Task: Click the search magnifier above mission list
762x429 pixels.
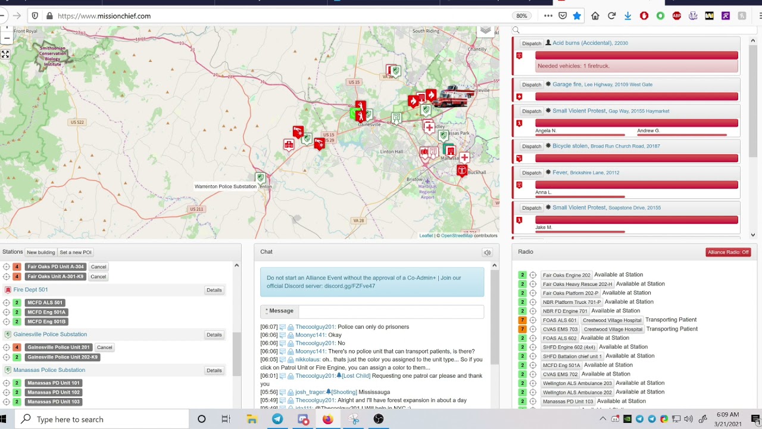Action: tap(516, 30)
